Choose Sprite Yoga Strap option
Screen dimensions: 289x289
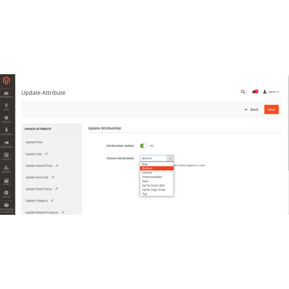153,189
